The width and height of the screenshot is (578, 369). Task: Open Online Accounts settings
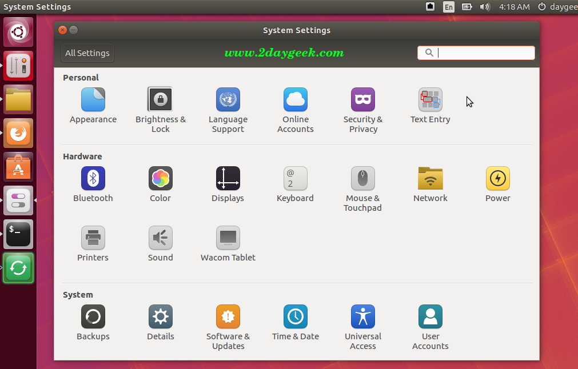(296, 100)
